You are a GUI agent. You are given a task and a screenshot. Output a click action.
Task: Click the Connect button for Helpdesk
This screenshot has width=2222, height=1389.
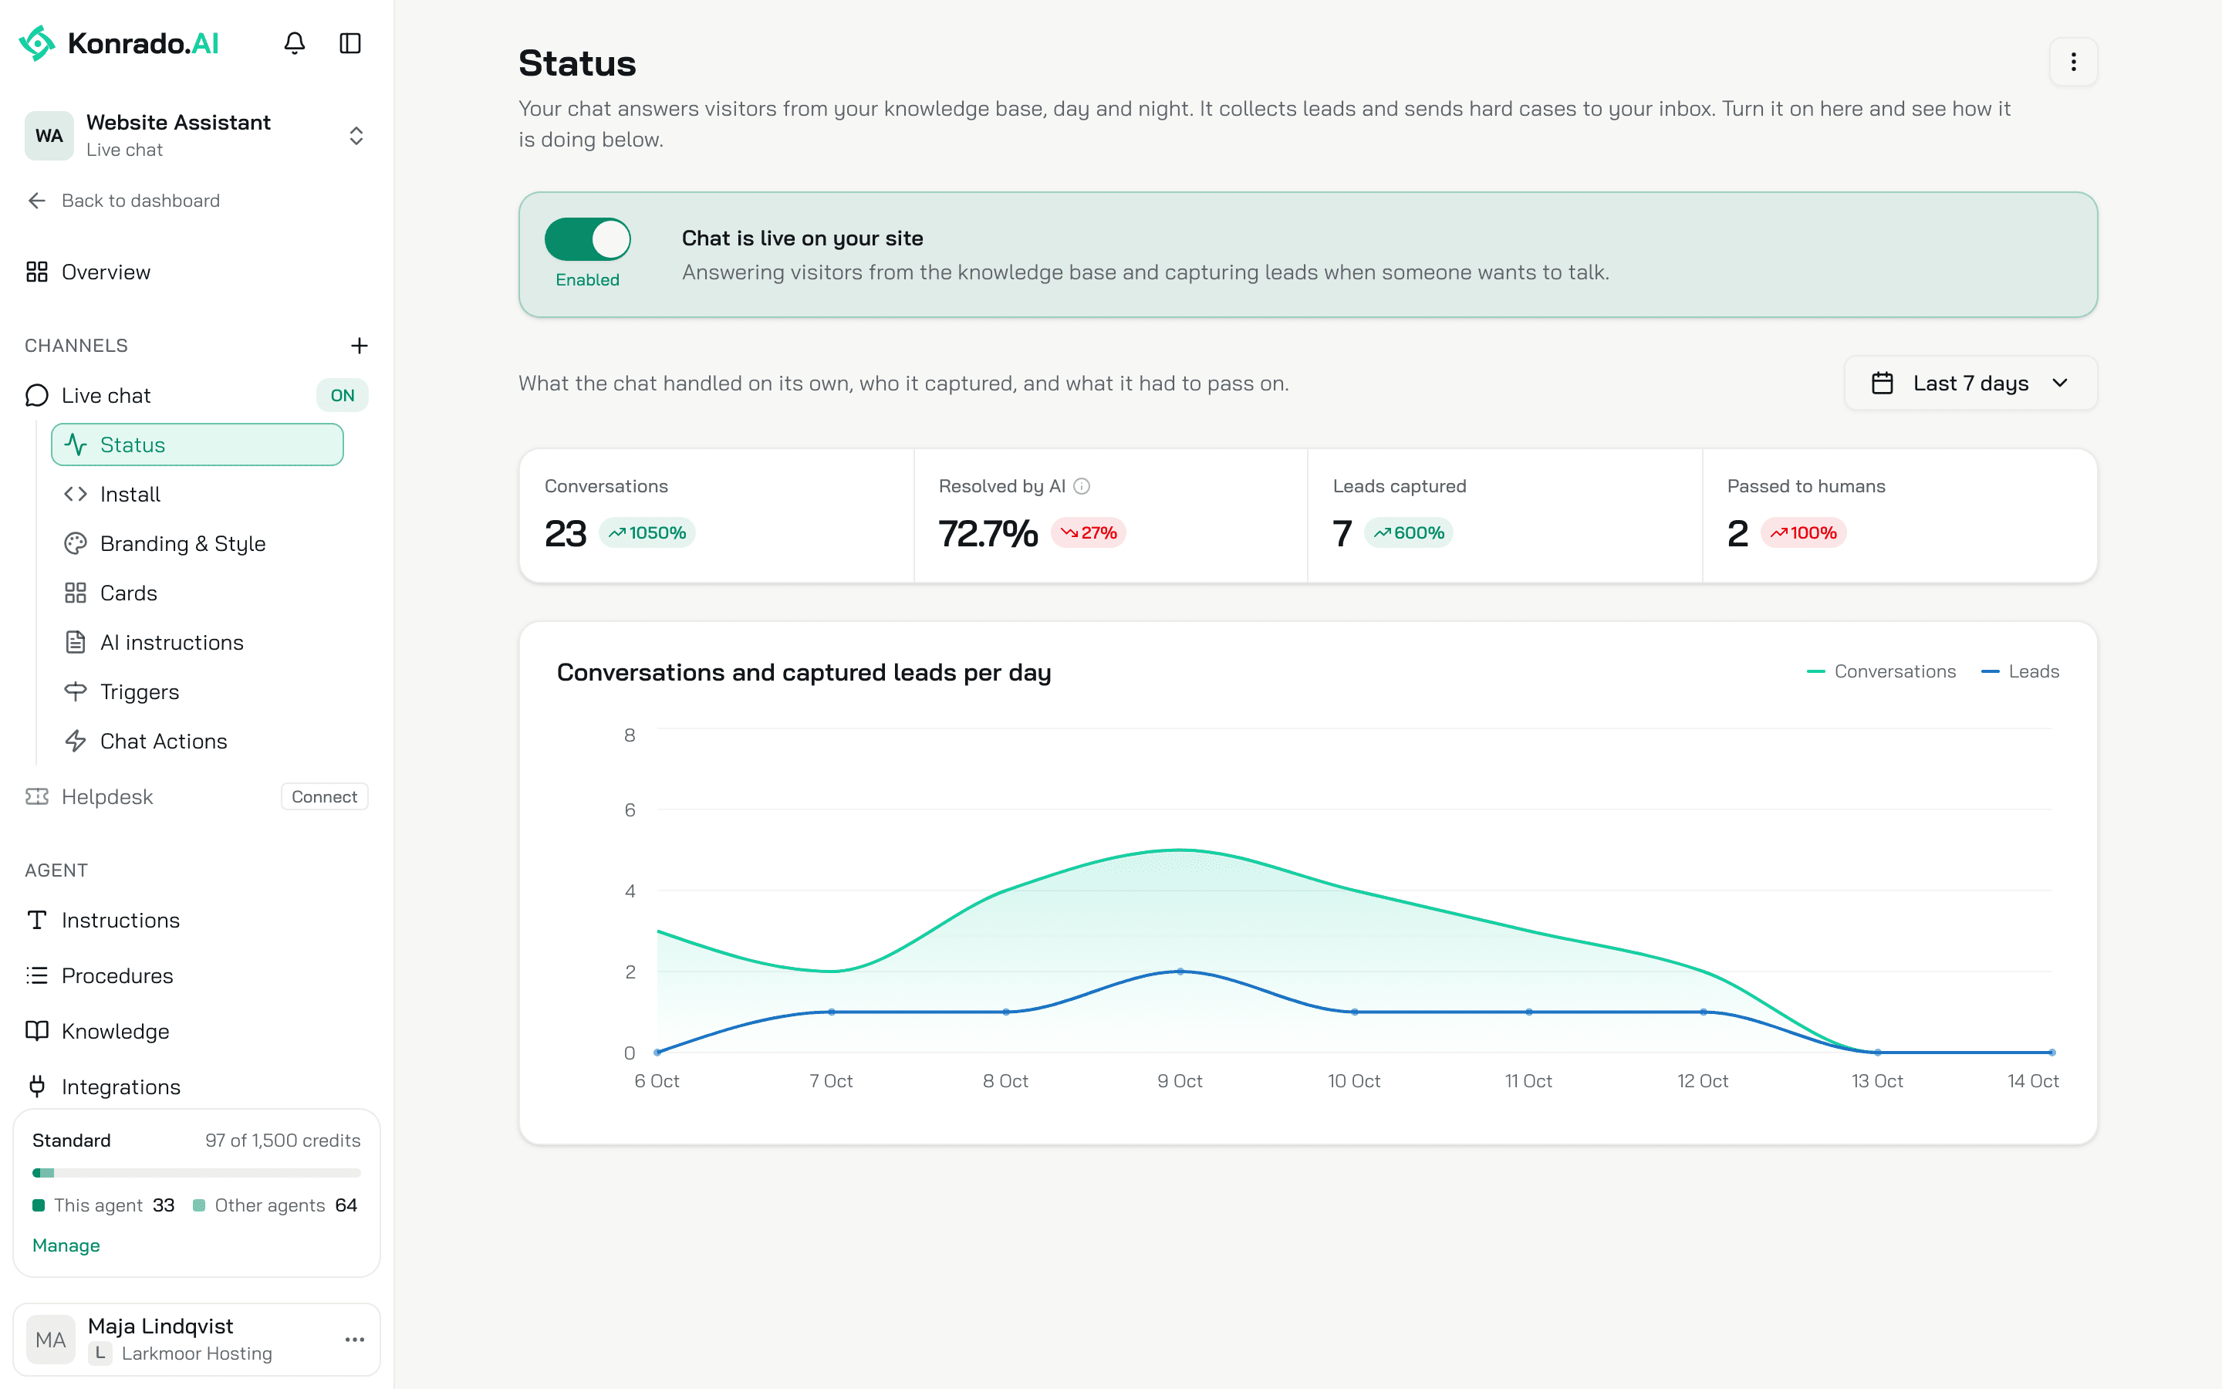point(324,796)
